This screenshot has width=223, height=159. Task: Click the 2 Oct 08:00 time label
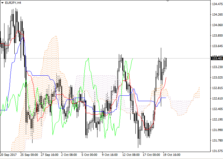tap(69, 155)
